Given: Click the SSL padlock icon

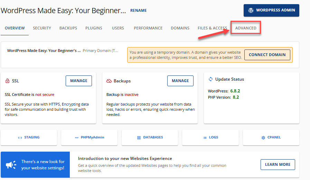Looking at the screenshot, I should 7,81.
